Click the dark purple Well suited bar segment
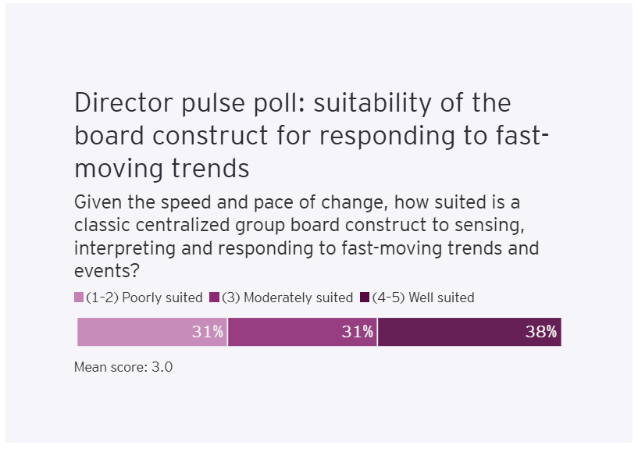The image size is (638, 449). click(453, 332)
